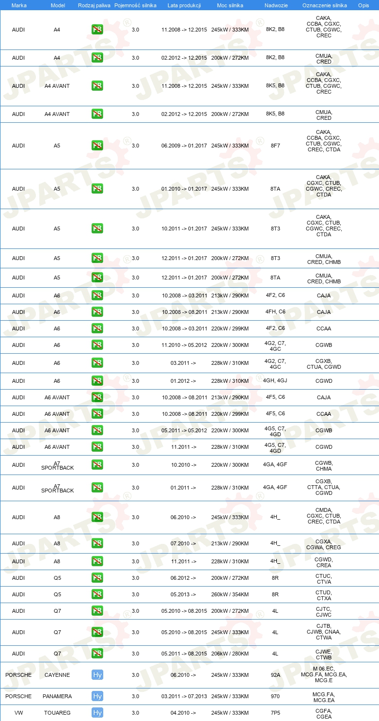Click the fuel icon in A6 4F2 290KM row
The image size is (379, 721).
tap(97, 295)
